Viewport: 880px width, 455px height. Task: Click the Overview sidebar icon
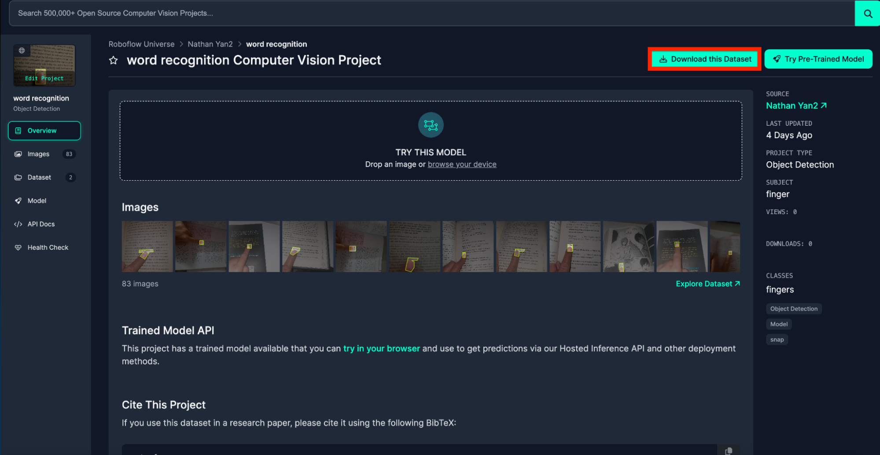(18, 131)
